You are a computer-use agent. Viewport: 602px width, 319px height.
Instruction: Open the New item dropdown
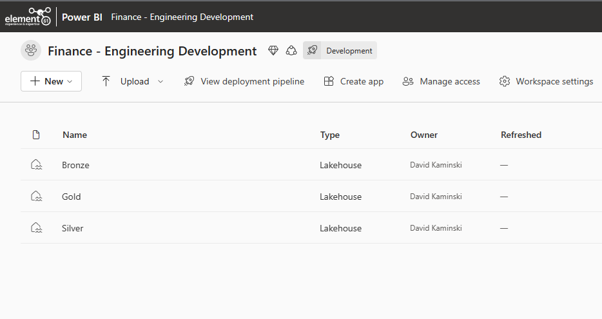(51, 81)
